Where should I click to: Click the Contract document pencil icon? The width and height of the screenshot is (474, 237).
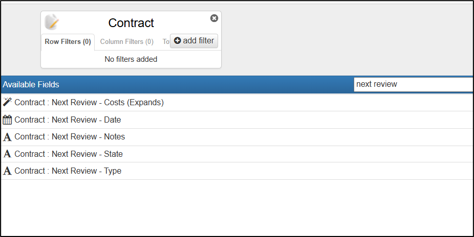pos(51,22)
